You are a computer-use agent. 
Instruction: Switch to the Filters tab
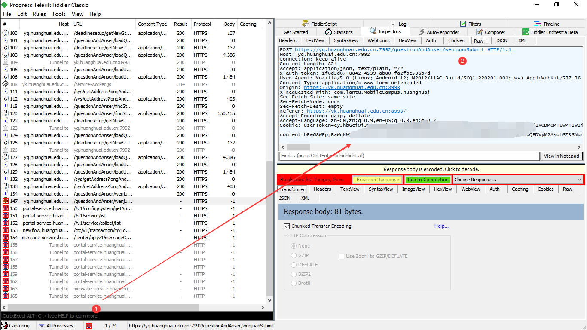(x=471, y=24)
